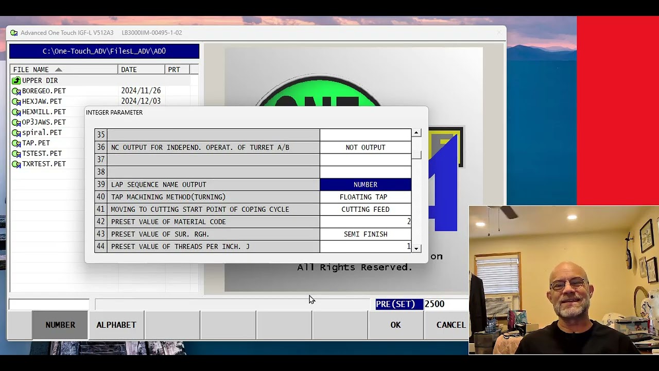The height and width of the screenshot is (371, 659).
Task: Click the ALPHABET function key
Action: coord(116,325)
